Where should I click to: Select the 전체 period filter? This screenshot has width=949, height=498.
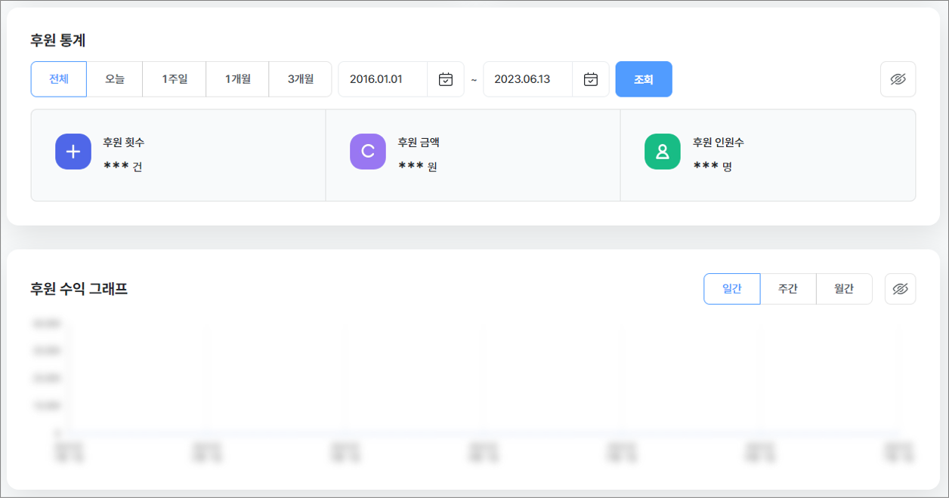pos(59,79)
